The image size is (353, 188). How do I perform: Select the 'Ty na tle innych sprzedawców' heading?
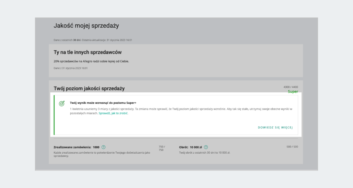coord(88,52)
